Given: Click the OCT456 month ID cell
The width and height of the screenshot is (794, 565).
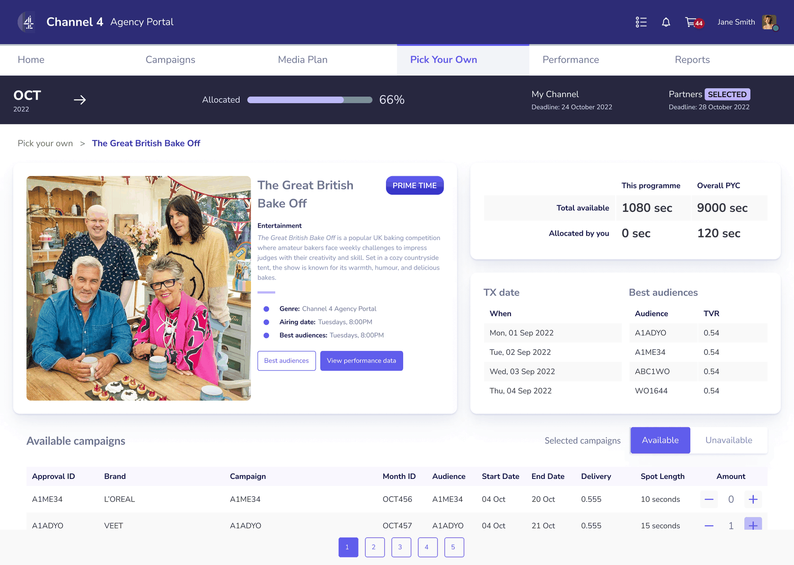Looking at the screenshot, I should [x=397, y=499].
